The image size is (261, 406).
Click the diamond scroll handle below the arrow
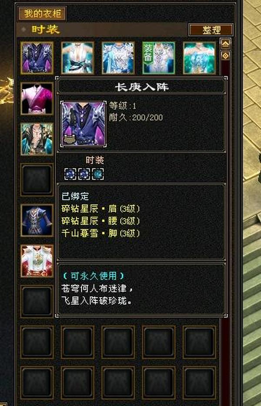click(x=225, y=55)
